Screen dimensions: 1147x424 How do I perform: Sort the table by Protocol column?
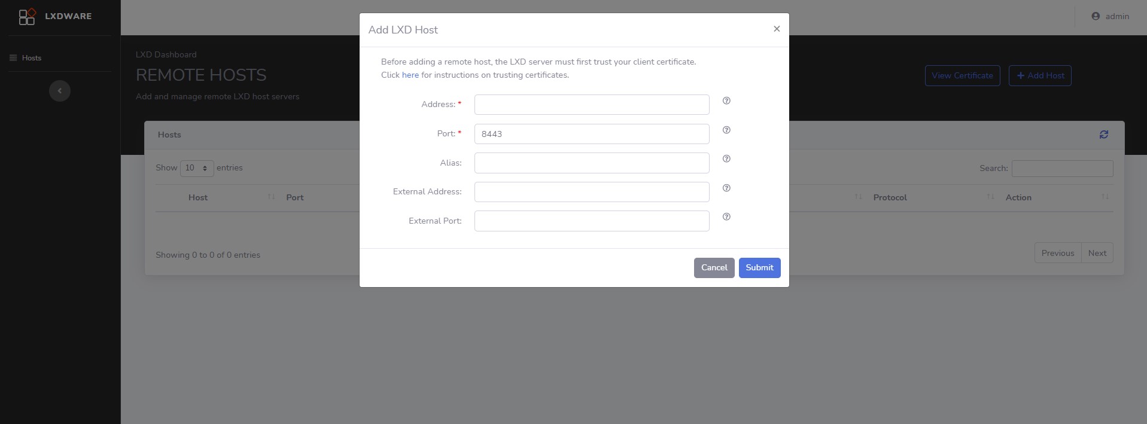890,197
